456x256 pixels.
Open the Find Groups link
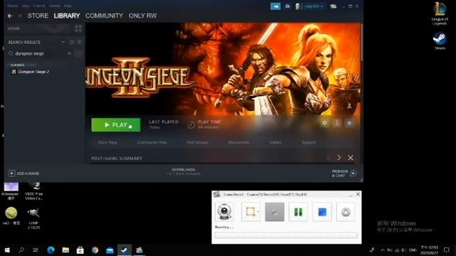pyautogui.click(x=197, y=142)
